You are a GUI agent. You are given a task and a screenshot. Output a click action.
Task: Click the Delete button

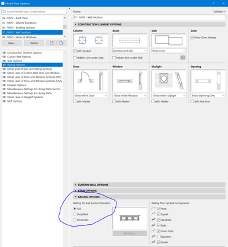34,43
